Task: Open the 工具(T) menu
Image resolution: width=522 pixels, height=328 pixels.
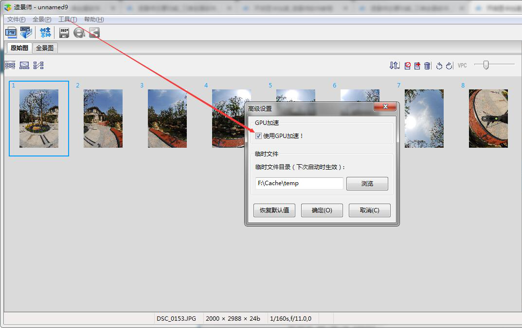Action: [68, 19]
